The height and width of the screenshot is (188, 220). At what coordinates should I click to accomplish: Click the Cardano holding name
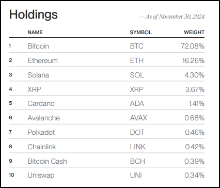41,103
